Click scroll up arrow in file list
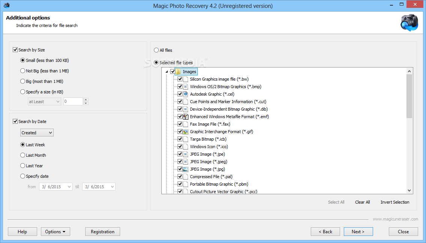Screen dimensions: 426x243 tap(409, 71)
